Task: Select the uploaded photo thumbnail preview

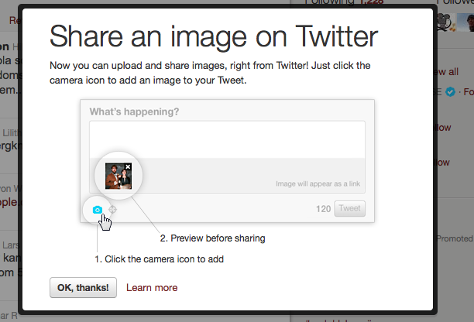Action: [118, 176]
